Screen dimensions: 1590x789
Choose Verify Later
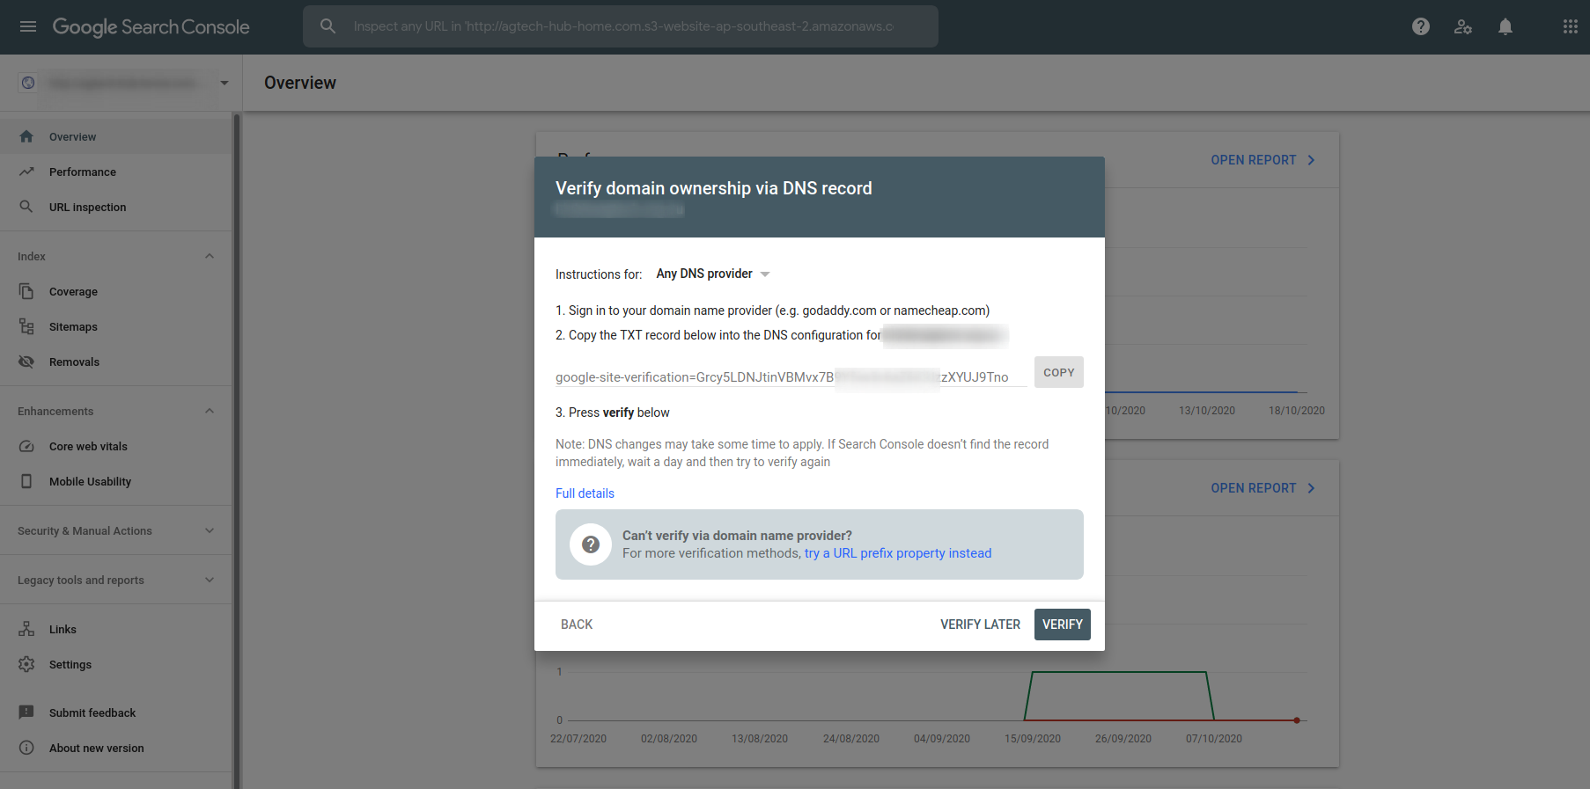pos(980,625)
